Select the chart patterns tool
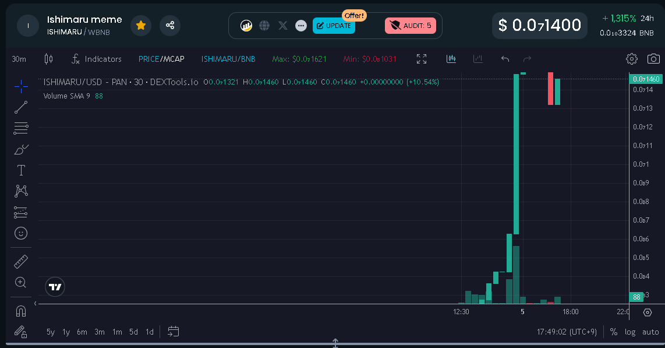The width and height of the screenshot is (665, 348). [21, 191]
